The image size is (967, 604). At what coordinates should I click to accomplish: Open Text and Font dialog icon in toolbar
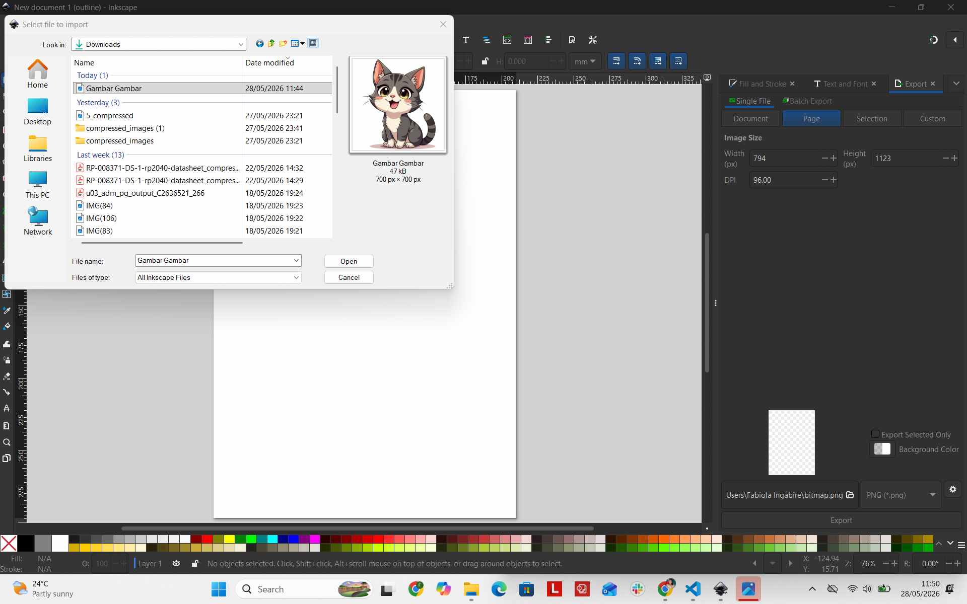(466, 40)
